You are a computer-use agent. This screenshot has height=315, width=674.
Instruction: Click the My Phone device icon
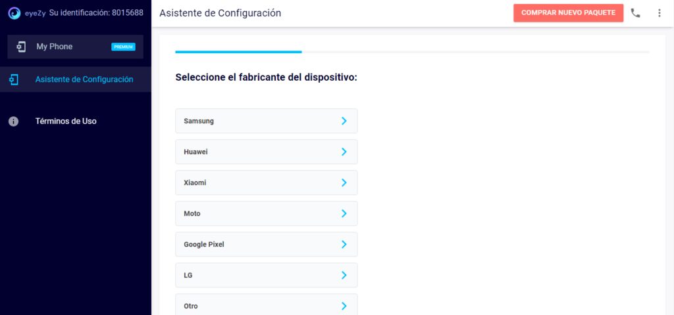[x=21, y=47]
